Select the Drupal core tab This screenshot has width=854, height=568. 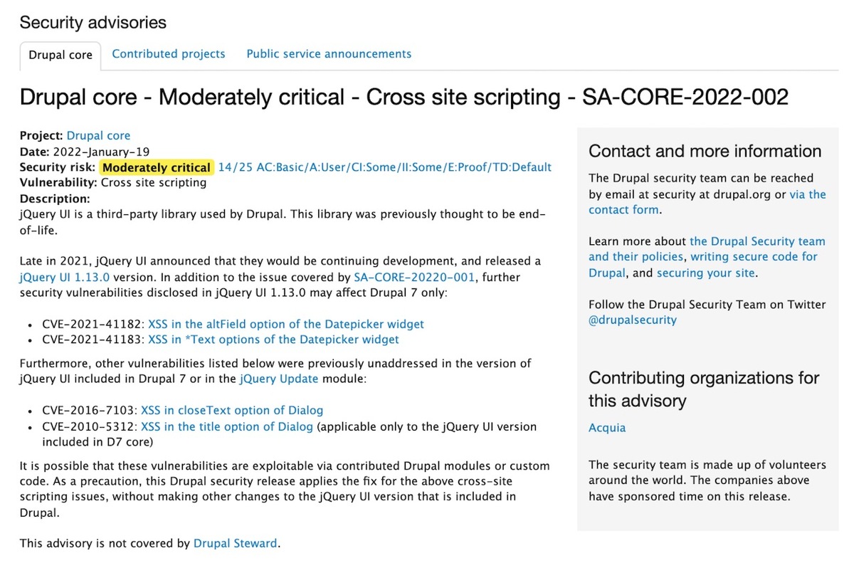tap(60, 55)
